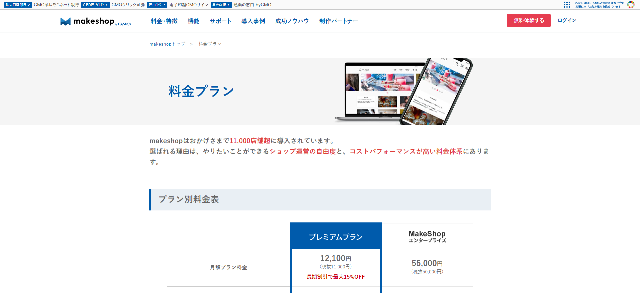Select the MakeShop エンタープライズ column header
This screenshot has width=640, height=293.
click(x=427, y=236)
